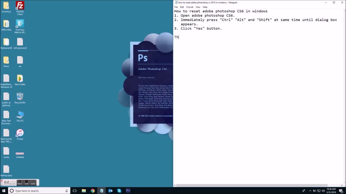Click the line '3. Click "Yes" button.'
The width and height of the screenshot is (346, 194).
(x=198, y=28)
